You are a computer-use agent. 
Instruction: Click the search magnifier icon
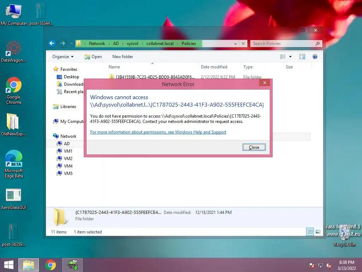[x=318, y=44]
